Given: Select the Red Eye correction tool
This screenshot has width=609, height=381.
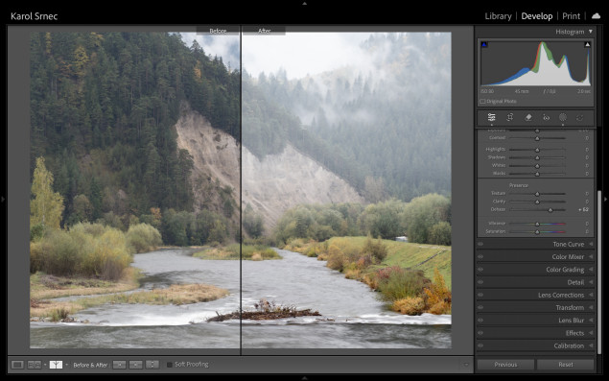Looking at the screenshot, I should tap(546, 117).
